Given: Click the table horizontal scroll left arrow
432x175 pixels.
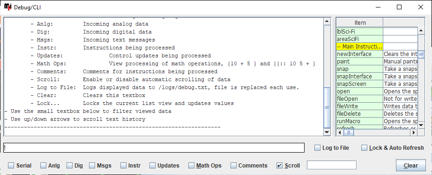Looking at the screenshot, I should click(340, 133).
